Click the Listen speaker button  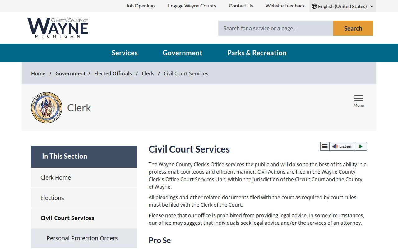point(342,146)
